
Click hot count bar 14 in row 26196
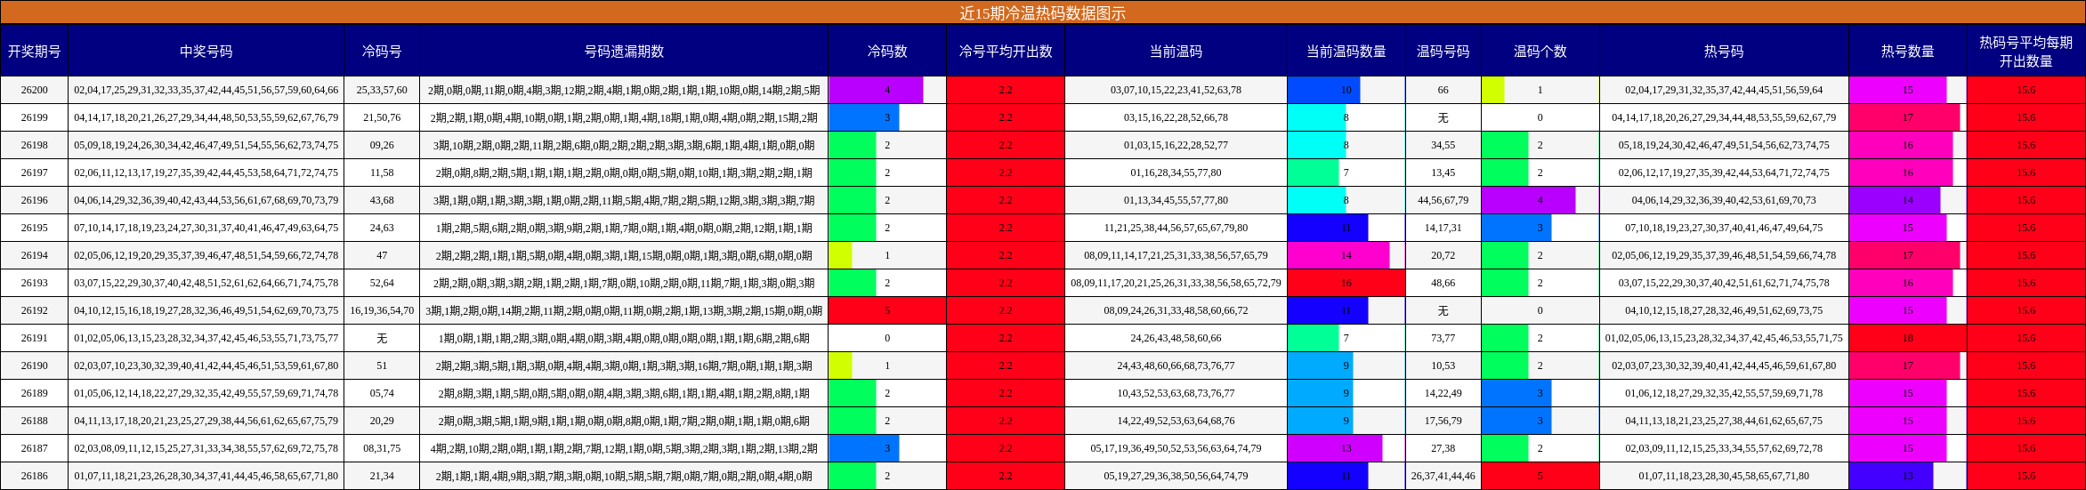tap(1895, 200)
